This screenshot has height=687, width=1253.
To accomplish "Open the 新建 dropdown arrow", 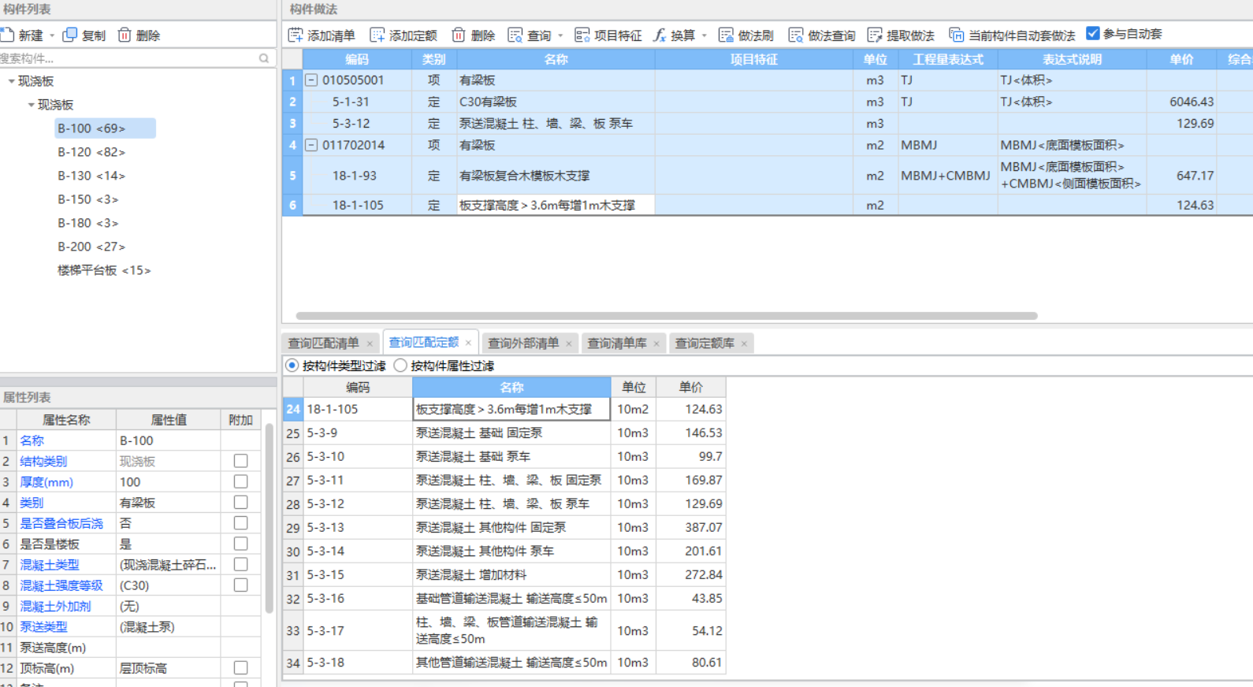I will tap(52, 35).
